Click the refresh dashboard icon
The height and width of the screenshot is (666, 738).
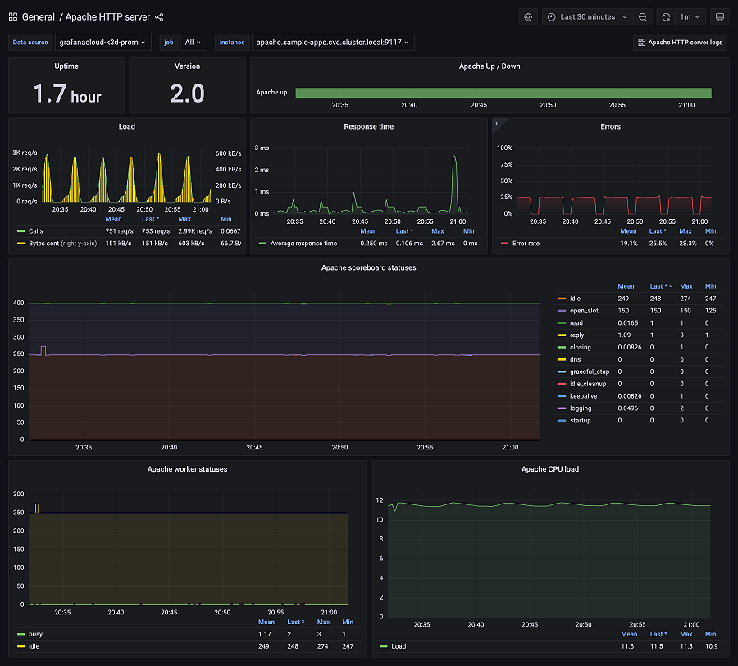click(666, 17)
